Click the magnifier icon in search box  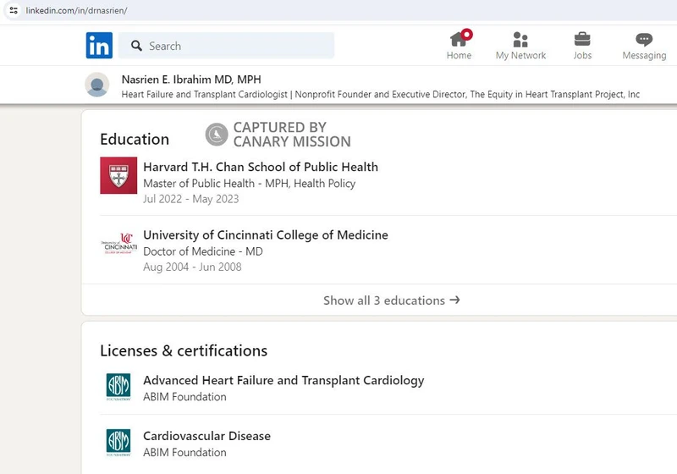tap(136, 46)
